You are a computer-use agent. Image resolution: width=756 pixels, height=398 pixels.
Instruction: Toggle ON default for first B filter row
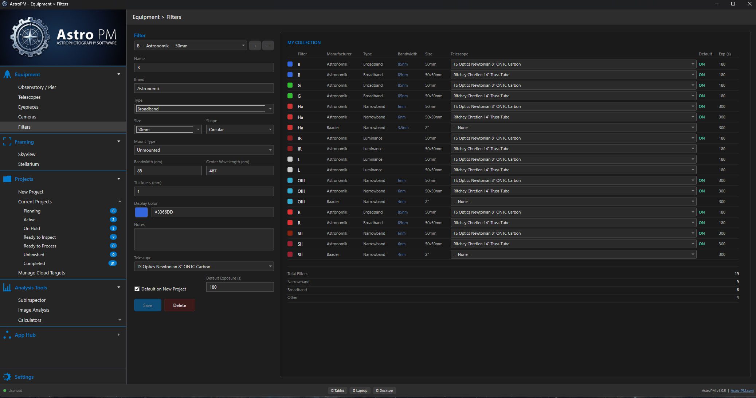701,64
